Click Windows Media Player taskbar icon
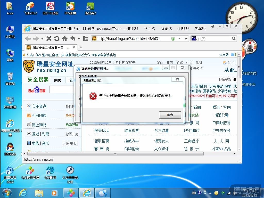The image size is (264, 198). point(55,193)
